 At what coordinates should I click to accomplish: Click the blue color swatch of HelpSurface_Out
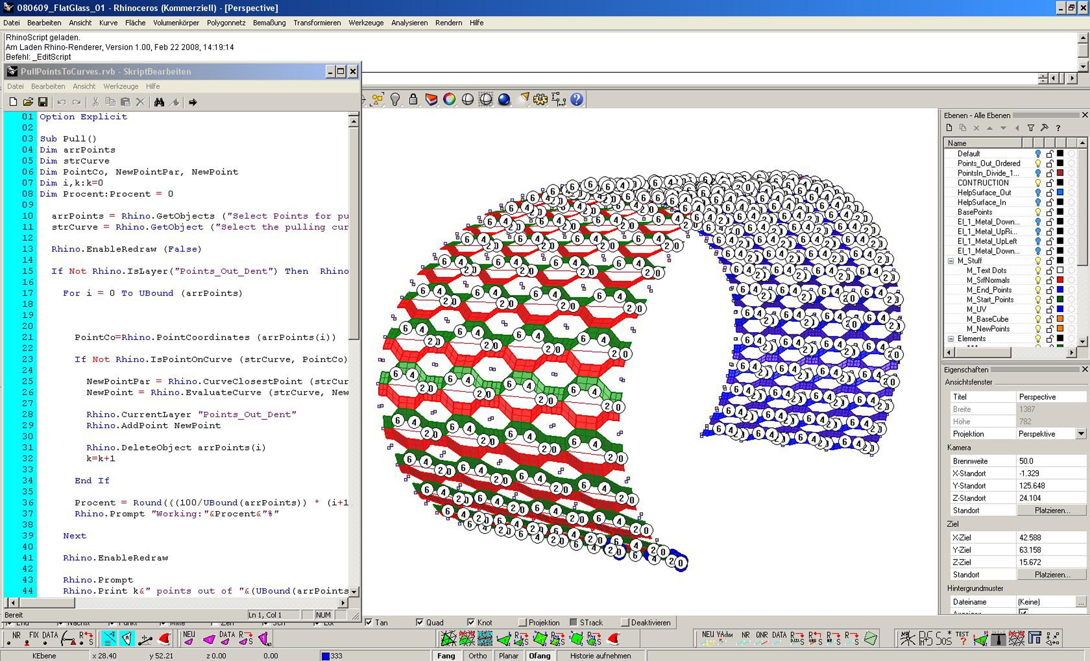tap(1060, 193)
